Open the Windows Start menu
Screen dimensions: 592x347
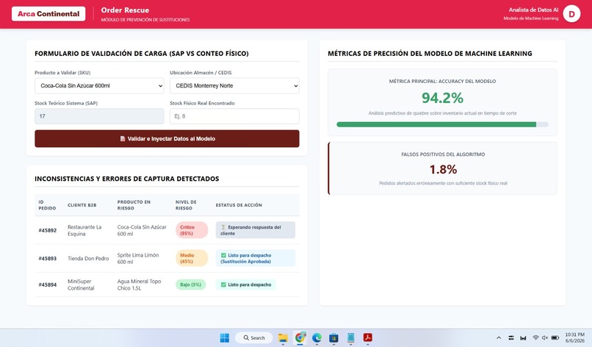(x=225, y=338)
